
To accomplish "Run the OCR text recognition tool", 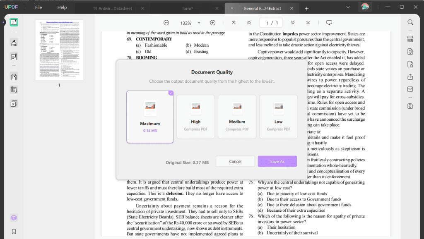I will point(410,39).
